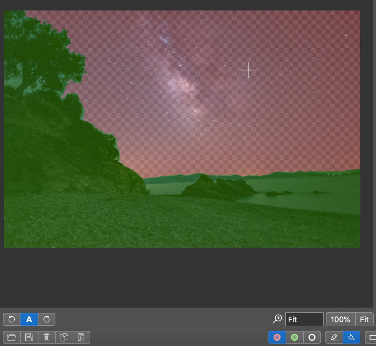This screenshot has height=346, width=376.
Task: Select the red background marker color
Action: [277, 337]
